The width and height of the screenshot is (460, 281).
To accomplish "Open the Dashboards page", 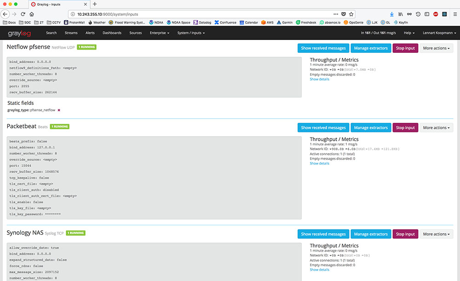I will (112, 33).
